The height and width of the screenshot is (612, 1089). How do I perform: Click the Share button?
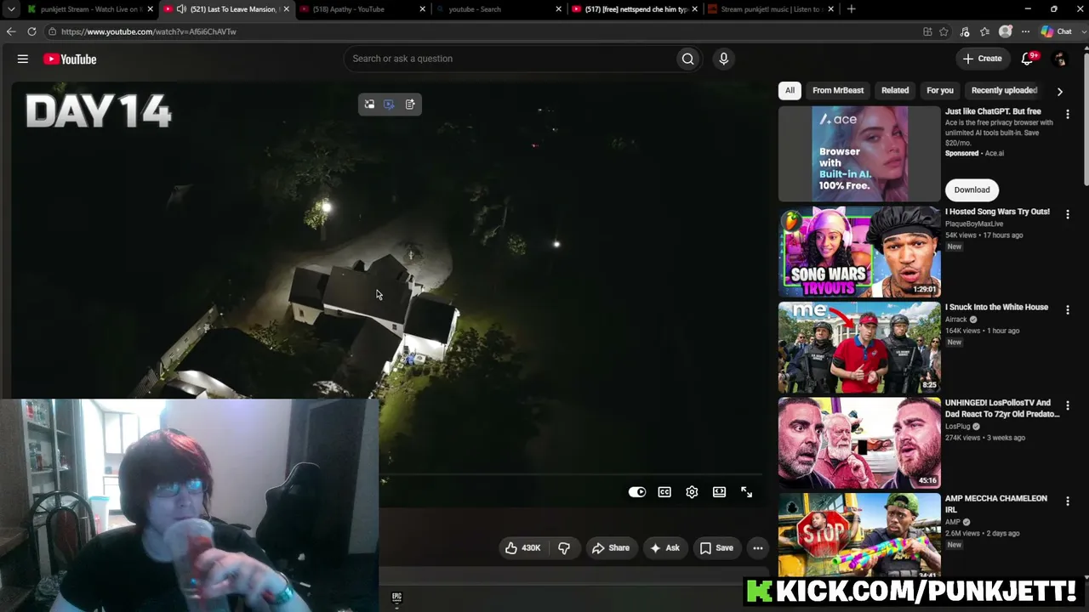point(611,548)
